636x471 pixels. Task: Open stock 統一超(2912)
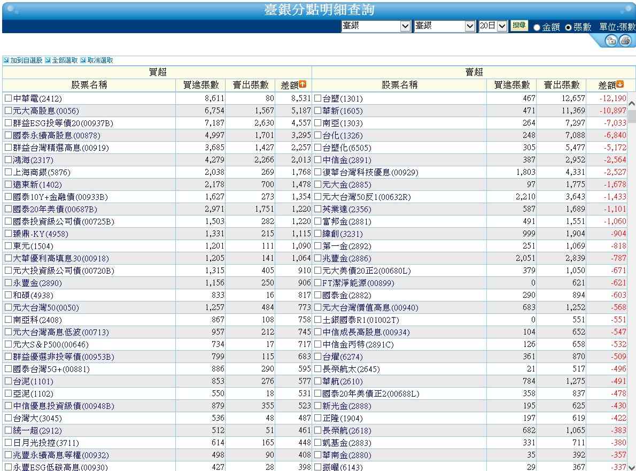point(37,430)
